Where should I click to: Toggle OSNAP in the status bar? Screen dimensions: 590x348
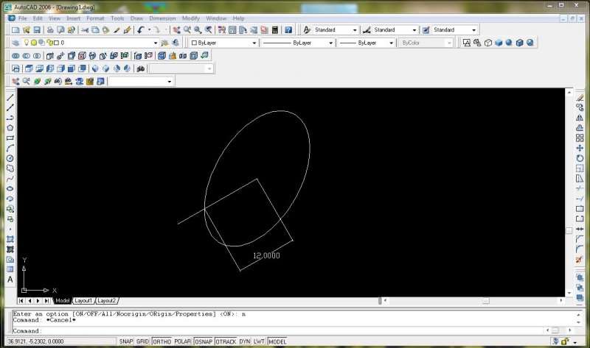(x=204, y=342)
